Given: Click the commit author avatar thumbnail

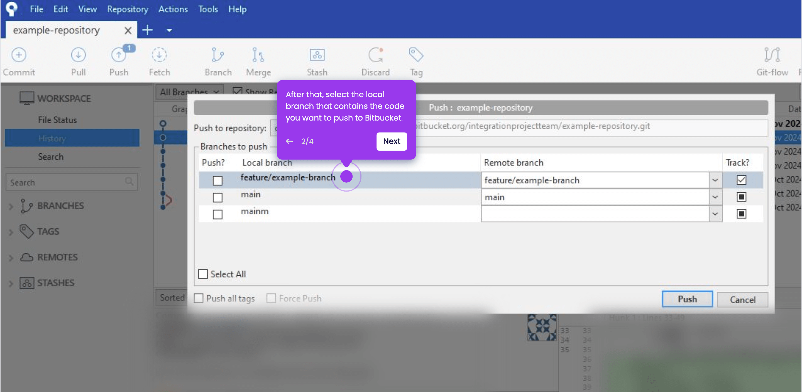Looking at the screenshot, I should click(542, 327).
